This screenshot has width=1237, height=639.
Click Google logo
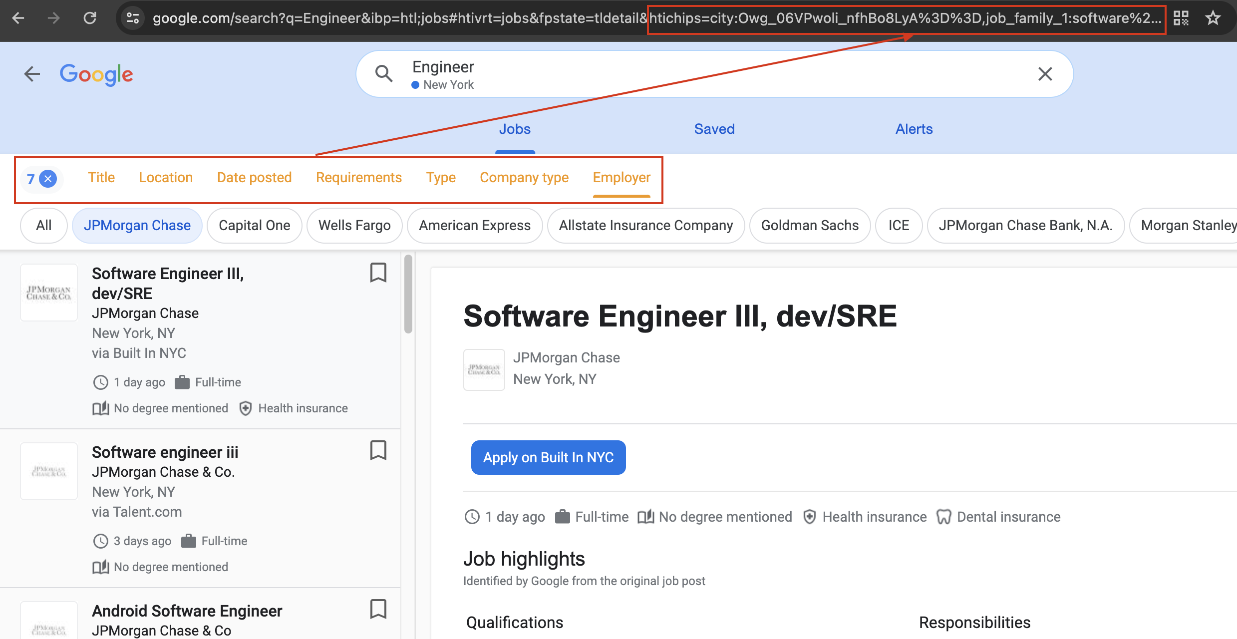pos(96,74)
